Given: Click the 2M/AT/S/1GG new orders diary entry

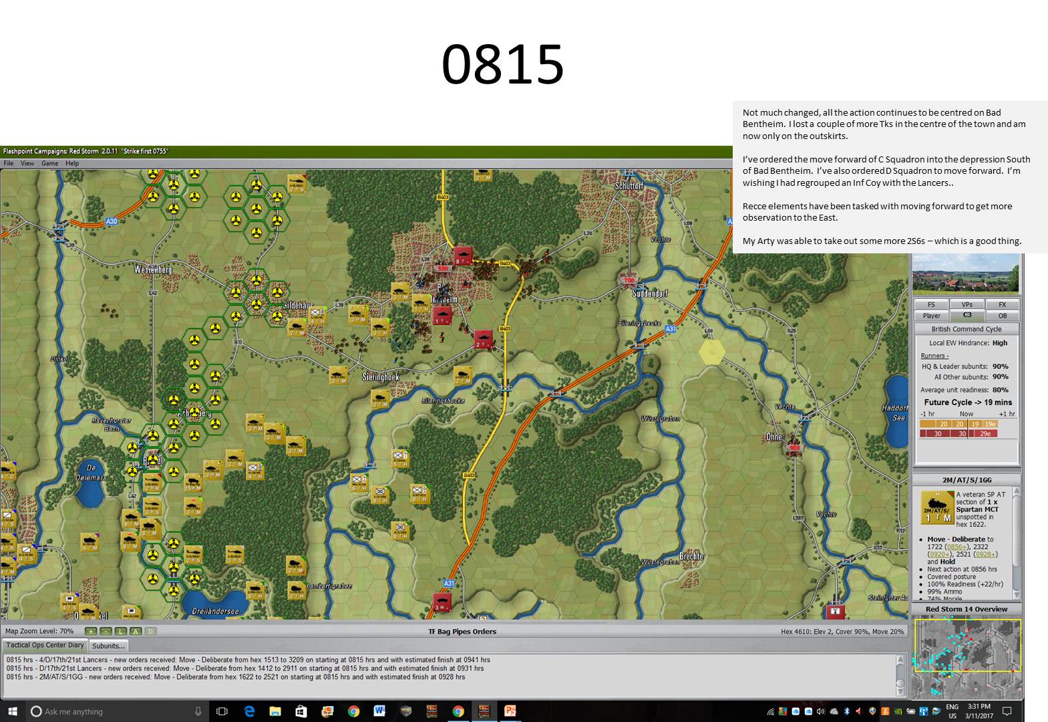Looking at the screenshot, I should coord(236,677).
